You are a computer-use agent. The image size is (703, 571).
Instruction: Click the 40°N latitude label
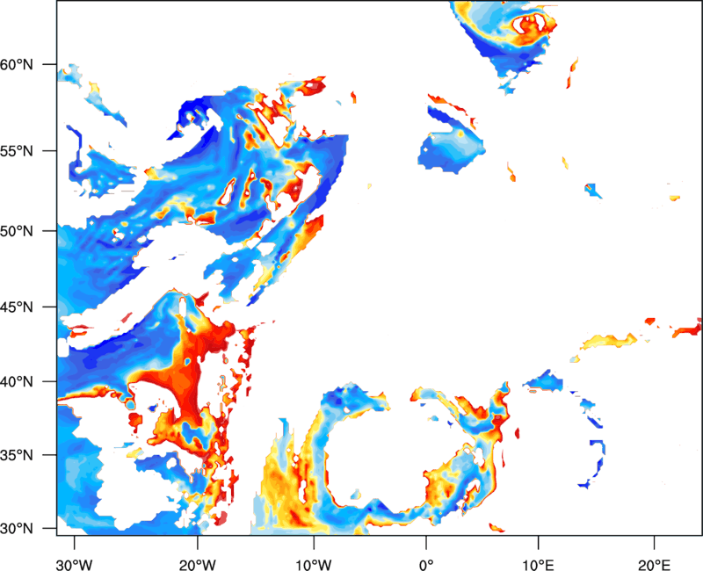coord(17,382)
